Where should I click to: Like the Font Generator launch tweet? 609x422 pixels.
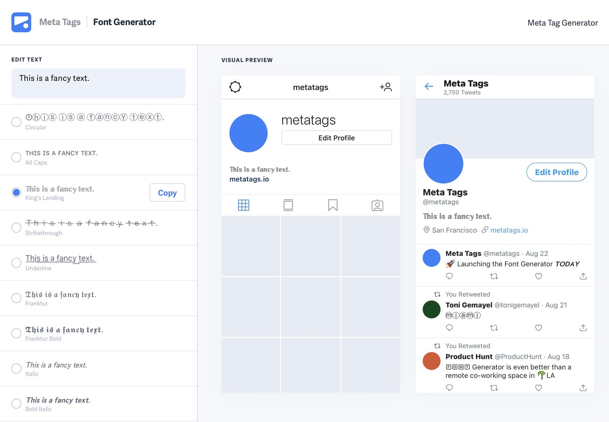(x=539, y=276)
